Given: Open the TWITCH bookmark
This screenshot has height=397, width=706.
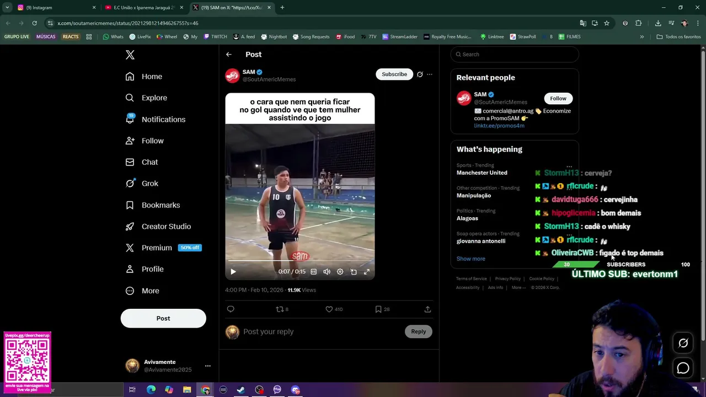Looking at the screenshot, I should [215, 37].
